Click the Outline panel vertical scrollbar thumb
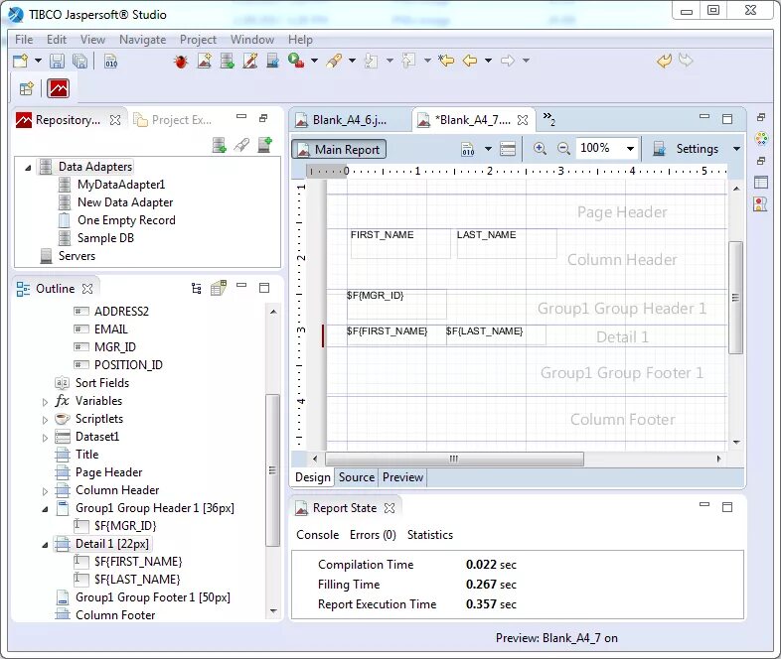Screen dimensions: 781x659 [272, 470]
